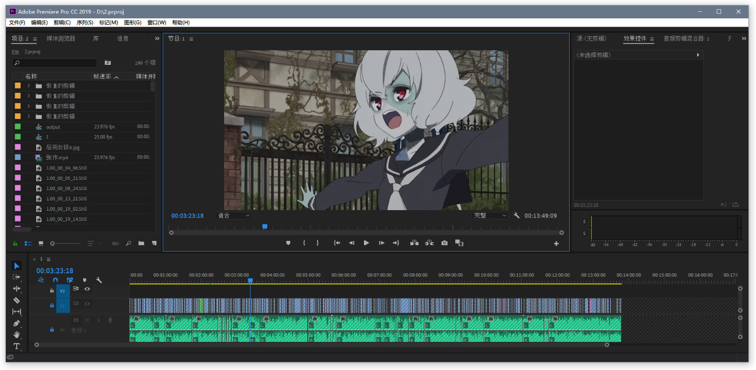Enable voice-over record on A1 track
The height and width of the screenshot is (370, 756).
[110, 320]
